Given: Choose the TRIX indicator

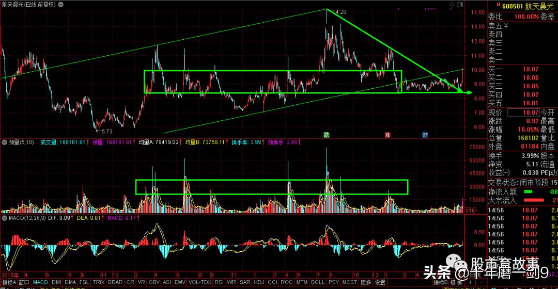Looking at the screenshot, I should coord(99,282).
